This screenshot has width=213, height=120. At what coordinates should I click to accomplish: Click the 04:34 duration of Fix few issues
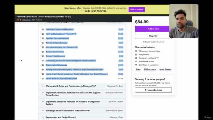(x=120, y=79)
